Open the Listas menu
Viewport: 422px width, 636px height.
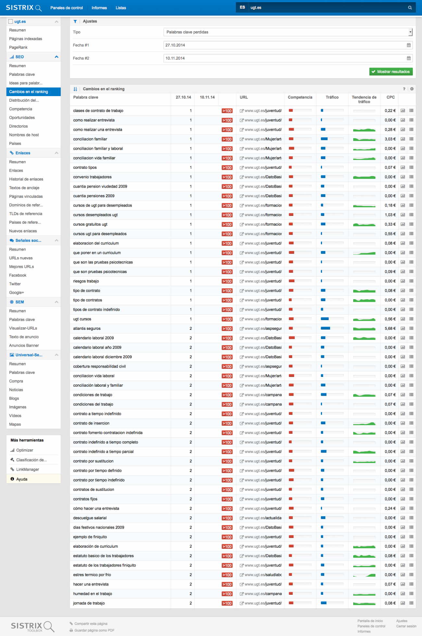pos(121,8)
